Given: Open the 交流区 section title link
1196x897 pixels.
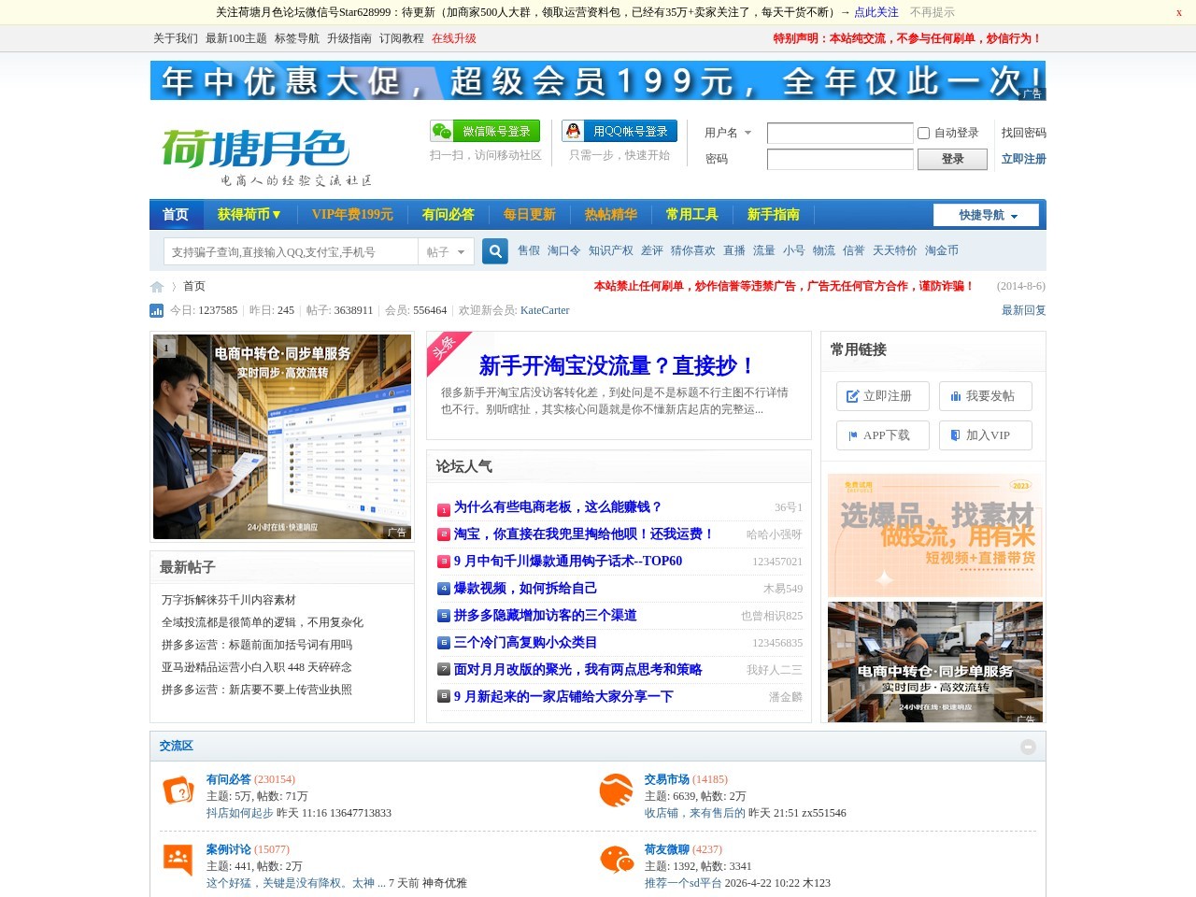Looking at the screenshot, I should [x=177, y=746].
